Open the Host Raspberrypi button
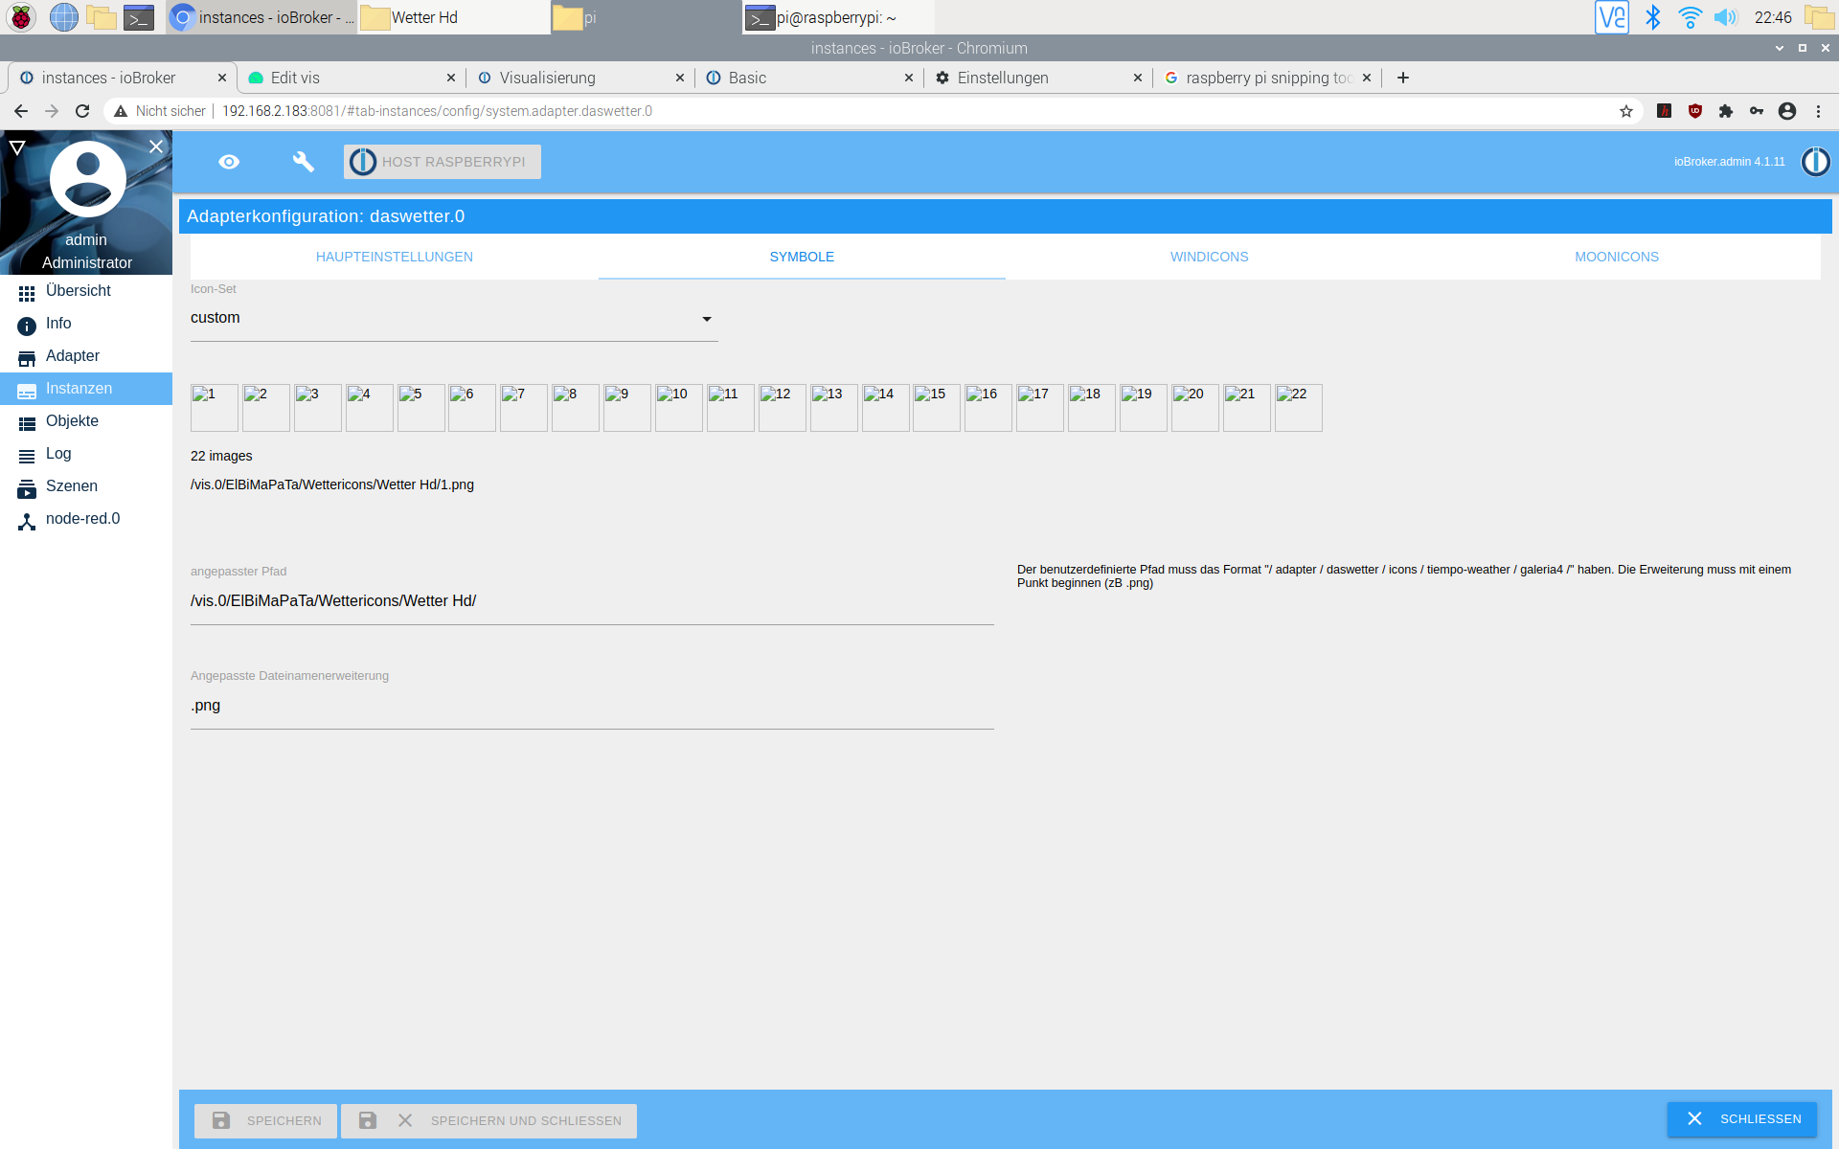The height and width of the screenshot is (1149, 1839). tap(443, 162)
